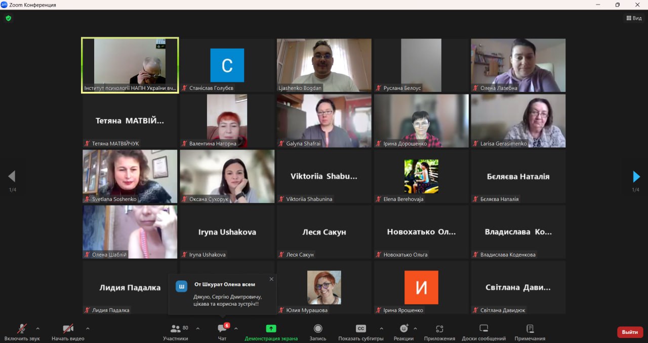Click muted mic icon beside Станіслав Голубєв
648x343 pixels.
[185, 88]
